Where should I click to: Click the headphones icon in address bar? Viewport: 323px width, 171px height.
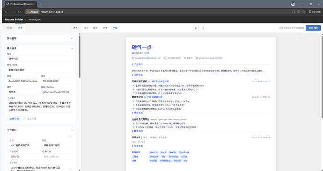(294, 12)
